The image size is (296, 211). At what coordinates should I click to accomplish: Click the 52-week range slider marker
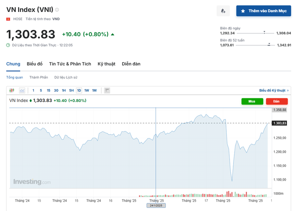tap(269, 45)
